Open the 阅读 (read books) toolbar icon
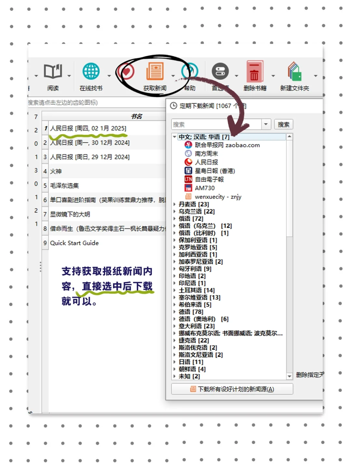Viewport: 351px width, 470px height. point(53,71)
